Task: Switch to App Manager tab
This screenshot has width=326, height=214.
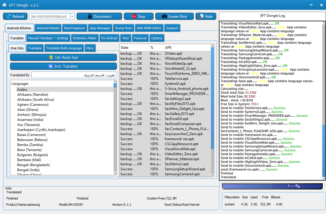Action: coord(100,28)
